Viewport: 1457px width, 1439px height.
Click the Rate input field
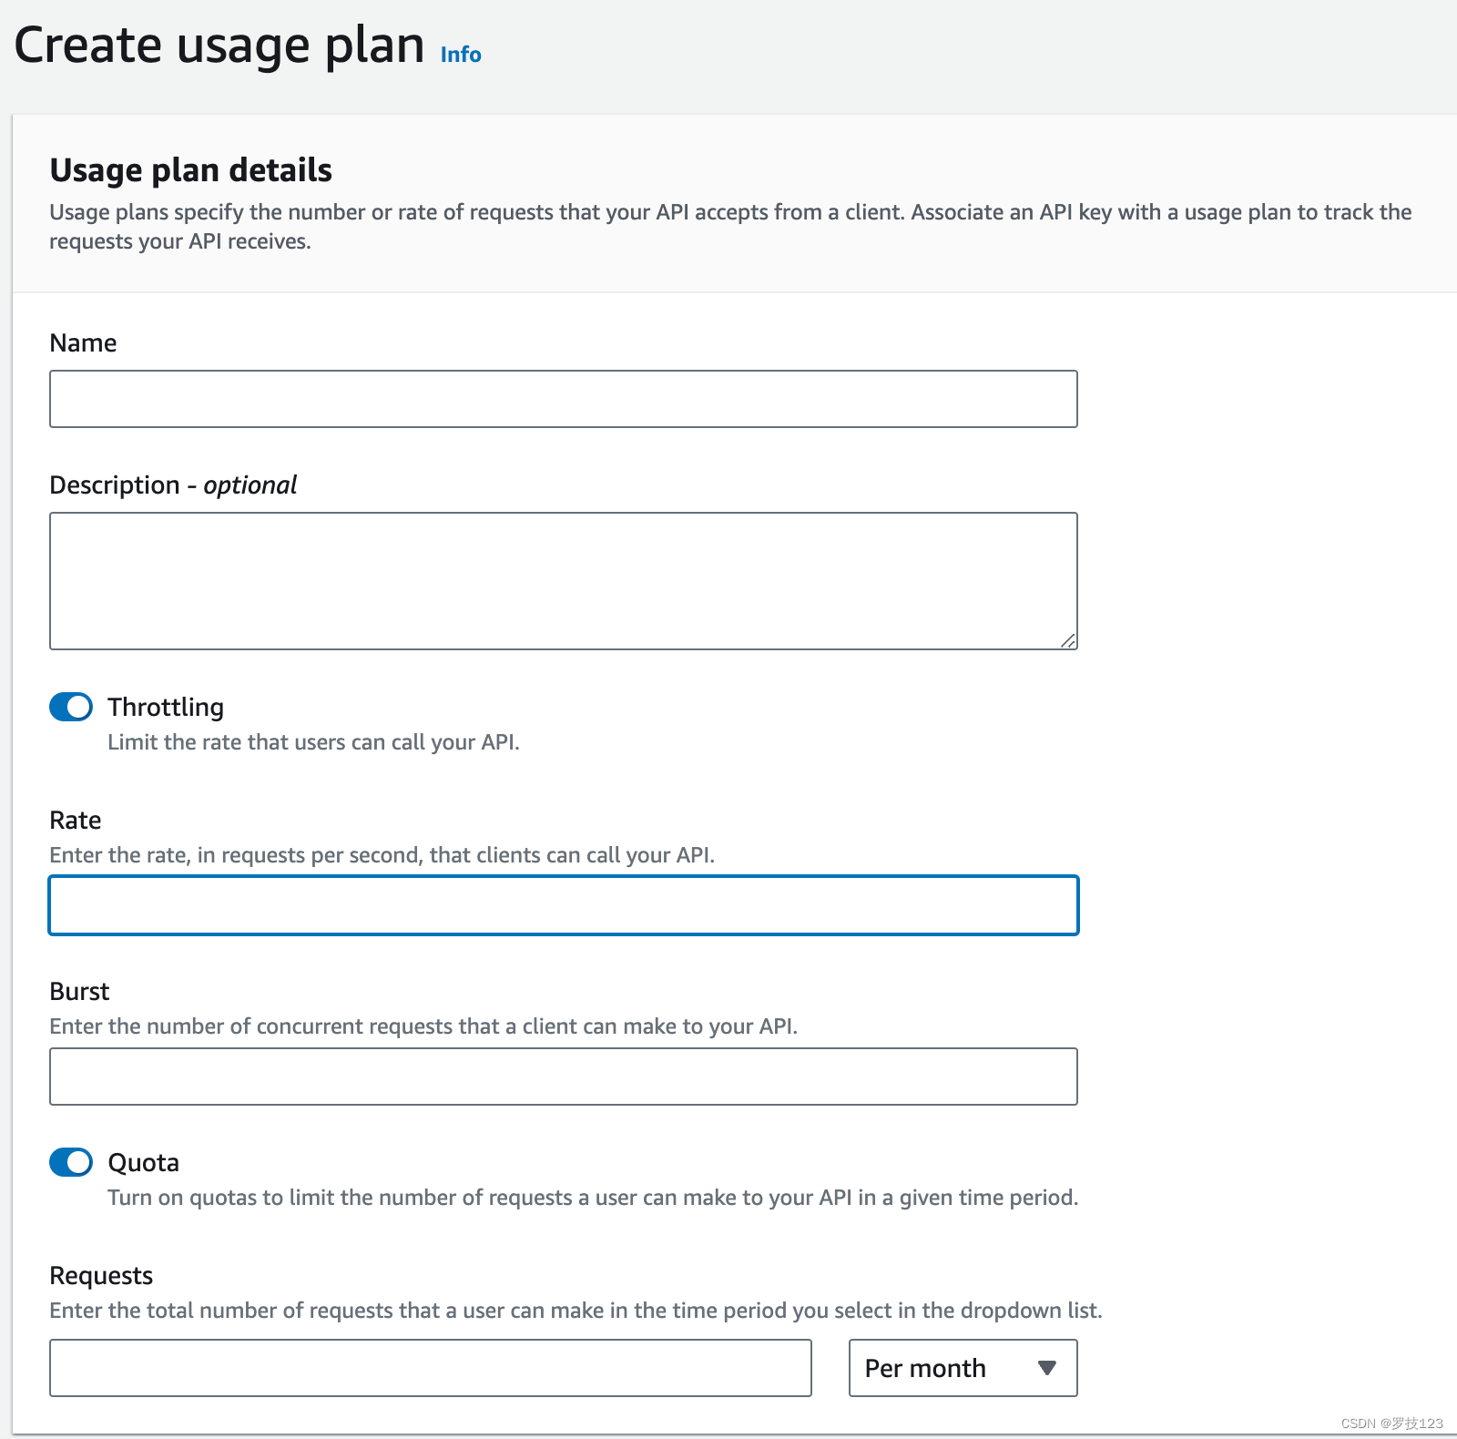[x=564, y=905]
